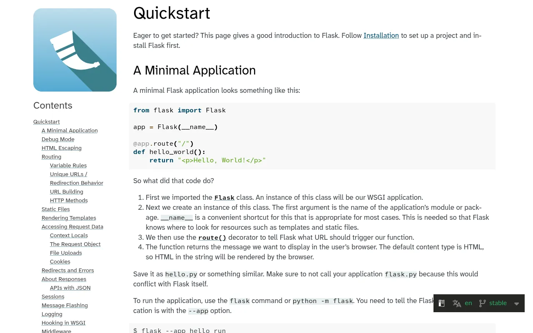The height and width of the screenshot is (333, 533).
Task: Click 'So what did that code do?' text
Action: tap(174, 181)
